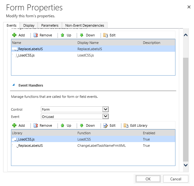Viewport: 194px width, 186px height.
Task: Open the Control dropdown set to Form
Action: (106, 109)
